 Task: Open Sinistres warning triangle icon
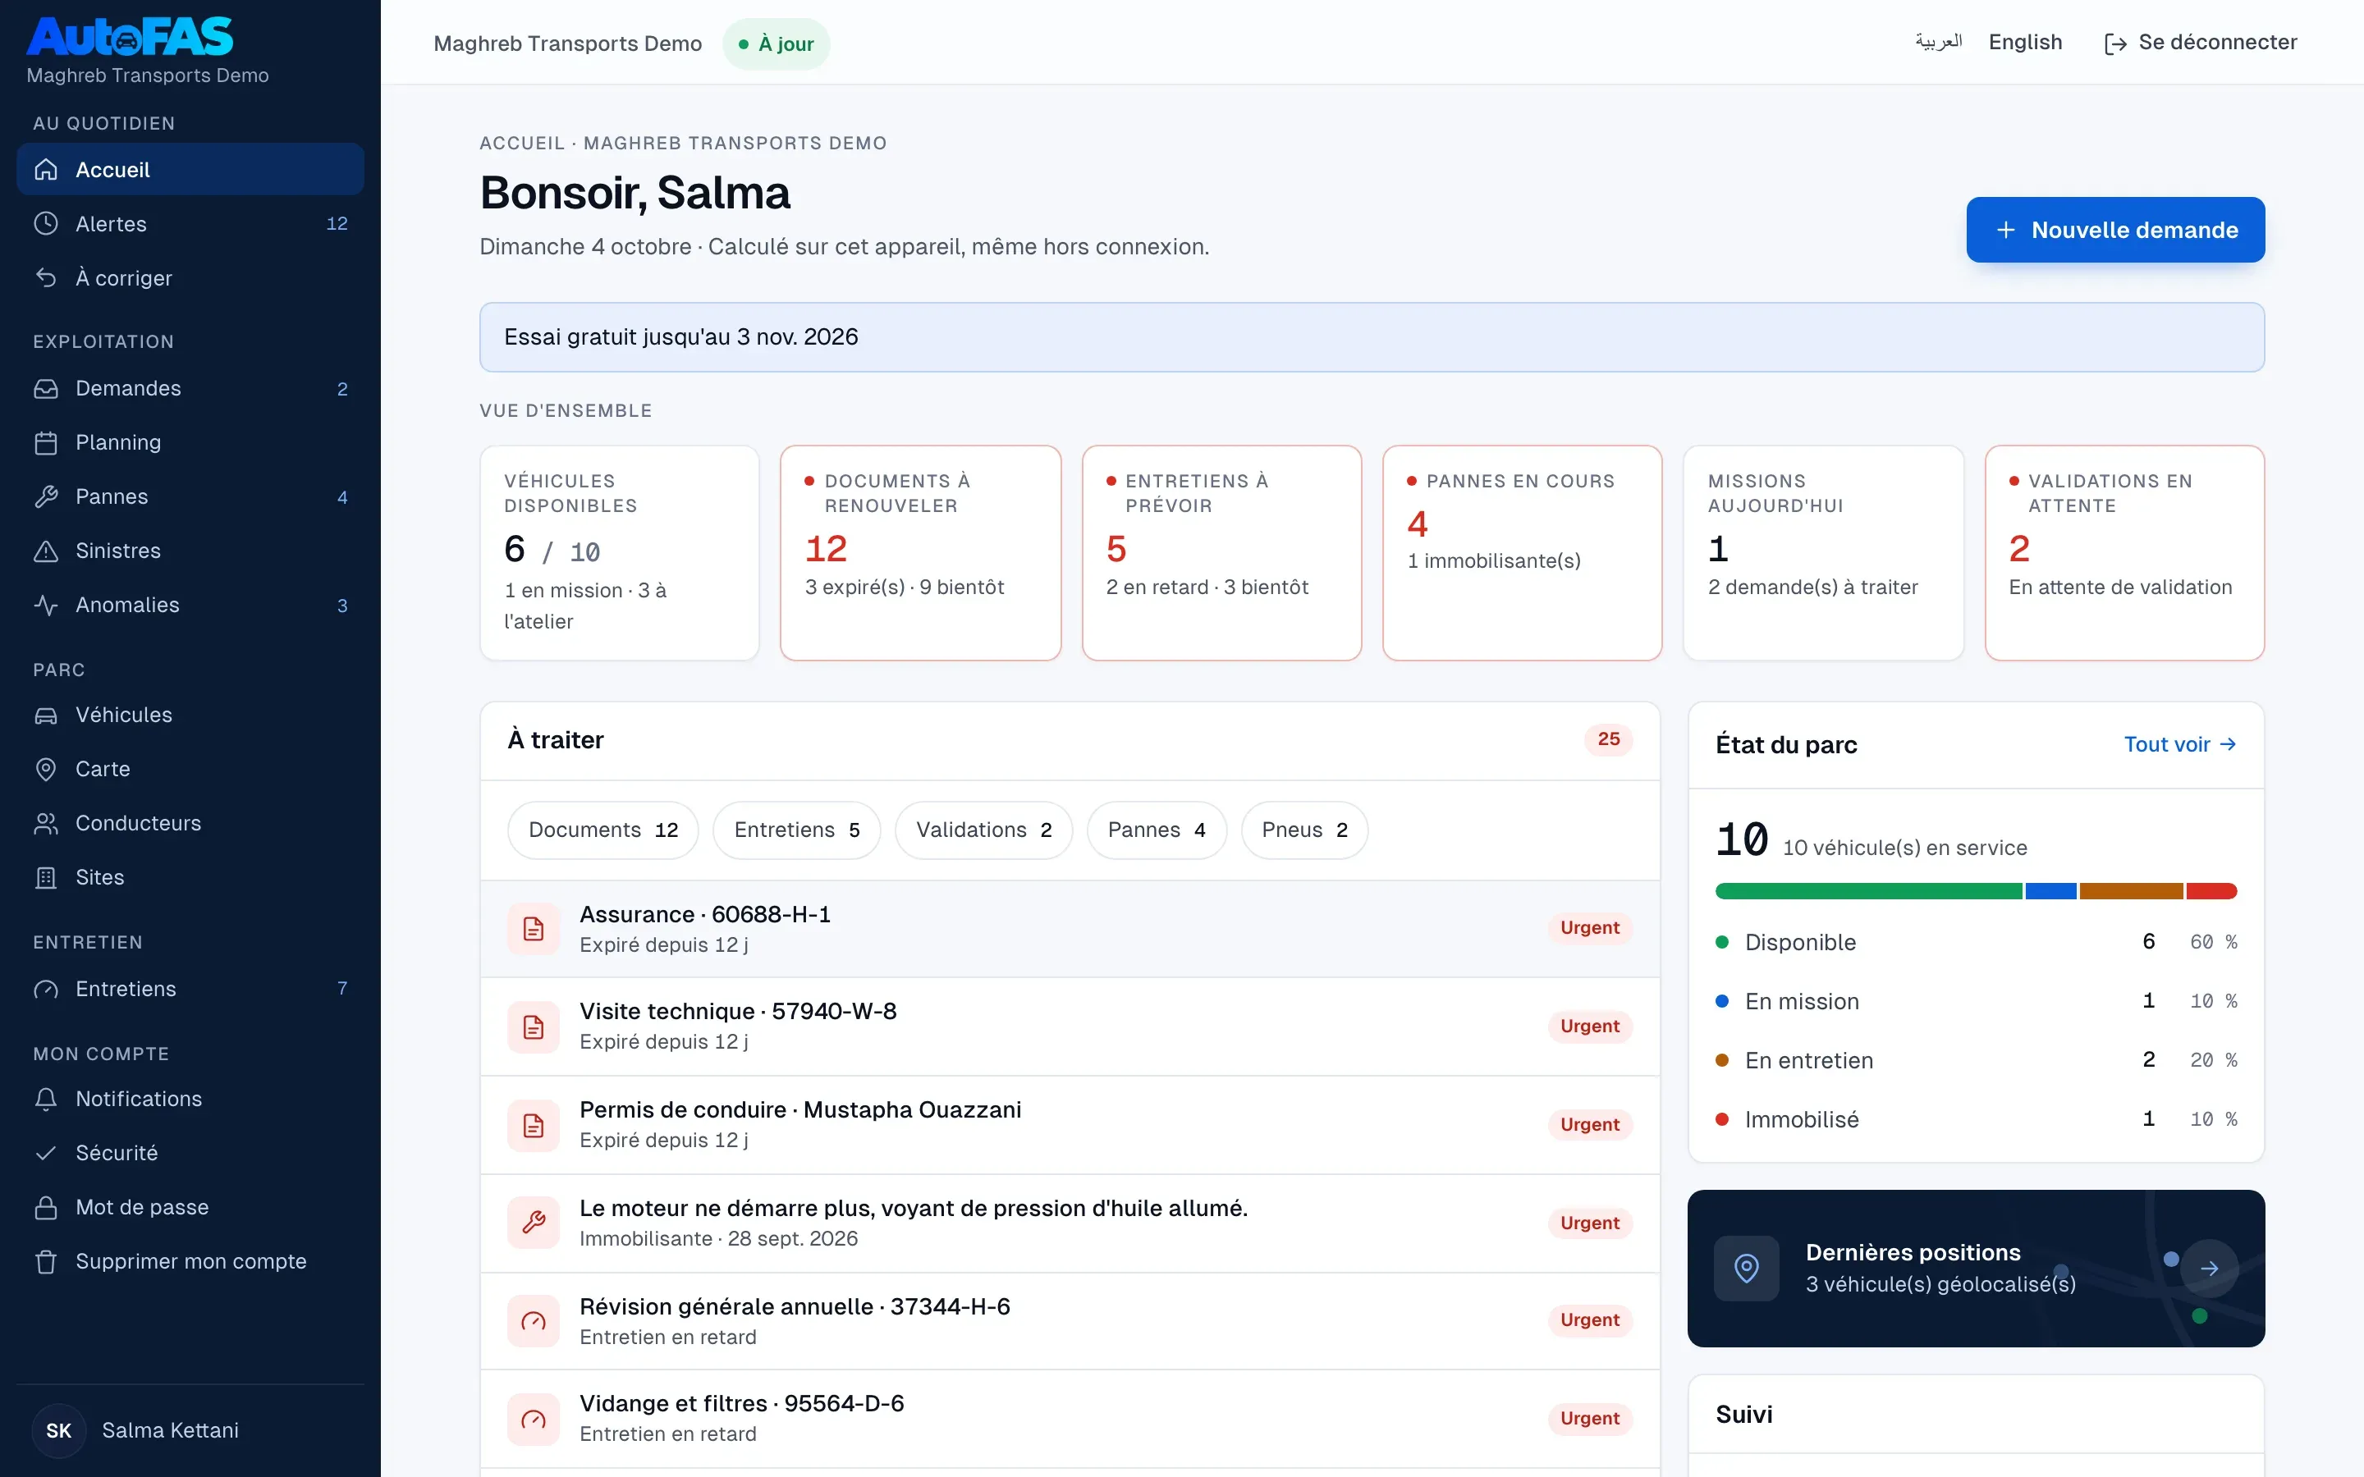pyautogui.click(x=46, y=551)
